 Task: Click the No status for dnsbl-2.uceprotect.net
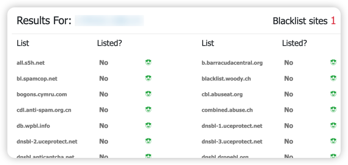tap(104, 142)
